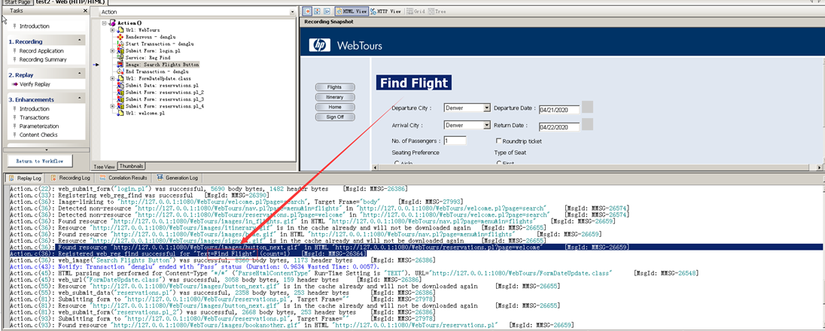Collapse the 3. Enhancements task section
825x331 pixels.
(80, 99)
